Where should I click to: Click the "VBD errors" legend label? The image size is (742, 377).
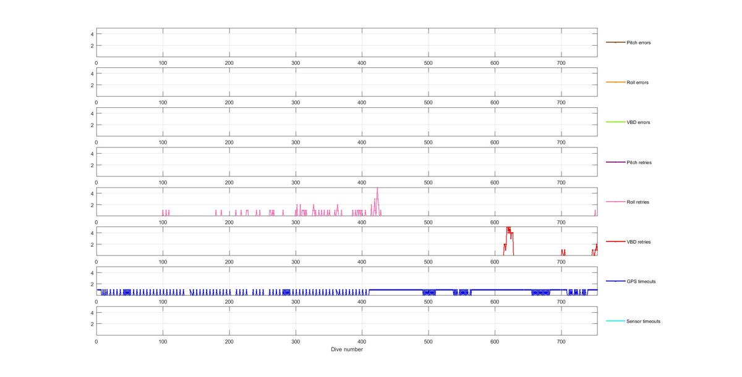[638, 122]
